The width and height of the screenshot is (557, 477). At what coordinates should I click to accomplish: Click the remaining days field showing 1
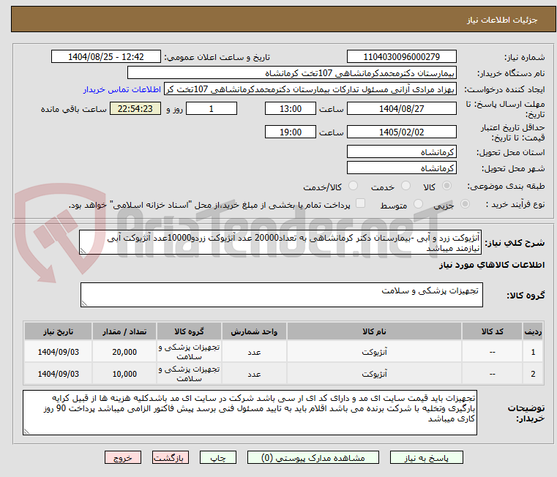coord(212,109)
